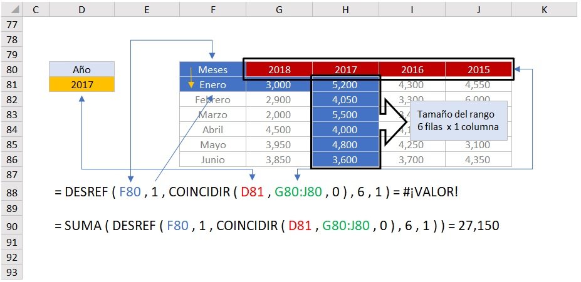Click the 5,200 value in column H
Viewport: 581px width, 282px height.
pyautogui.click(x=345, y=84)
